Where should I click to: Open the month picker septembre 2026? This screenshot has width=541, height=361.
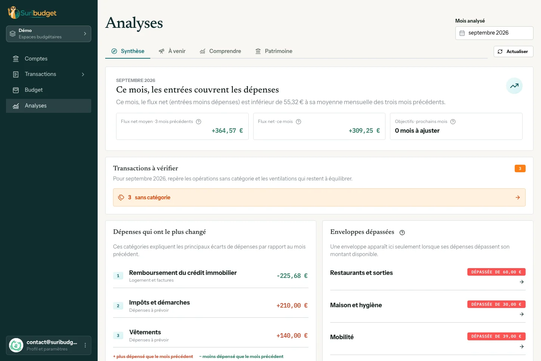click(494, 33)
